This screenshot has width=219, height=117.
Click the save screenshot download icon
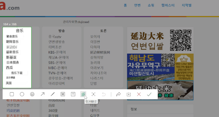click(129, 94)
